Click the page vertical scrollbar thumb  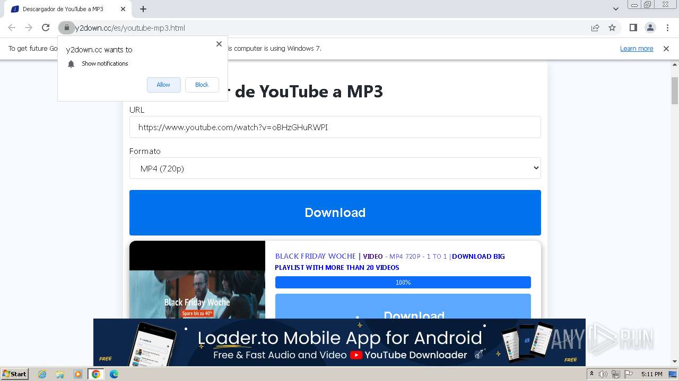[675, 90]
